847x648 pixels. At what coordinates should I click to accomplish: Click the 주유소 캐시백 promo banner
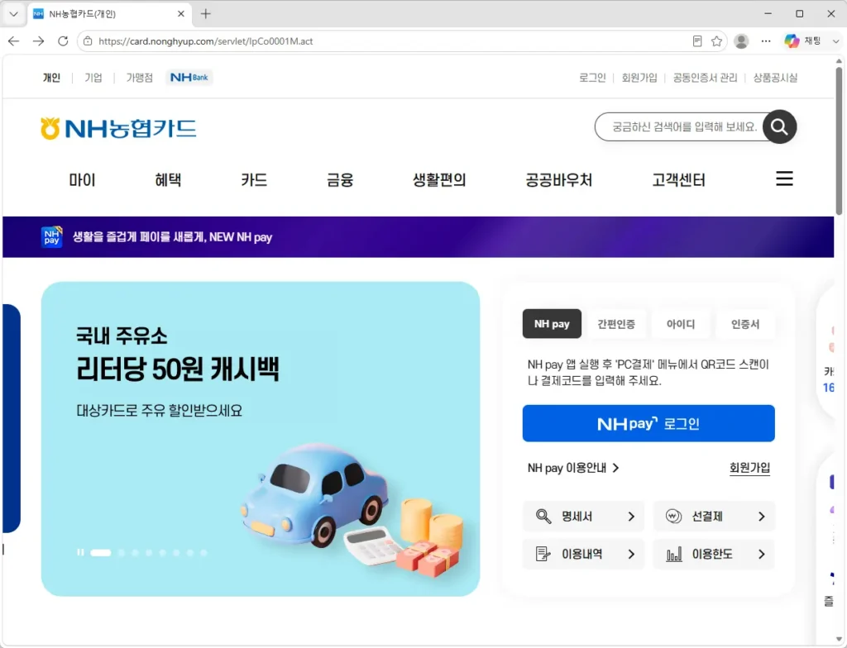coord(261,439)
